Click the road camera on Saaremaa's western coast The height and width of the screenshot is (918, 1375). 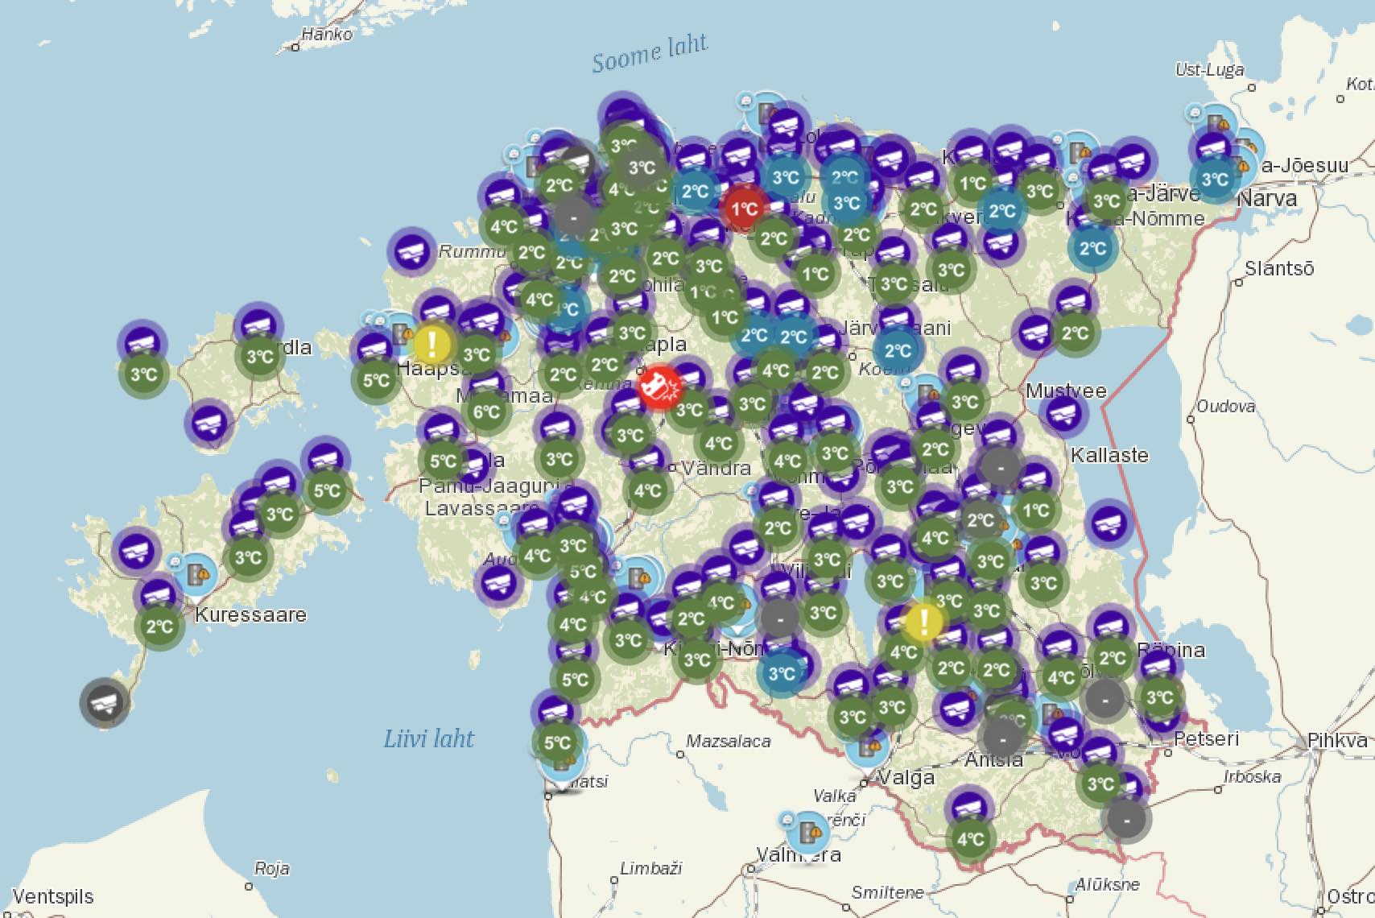click(x=136, y=551)
